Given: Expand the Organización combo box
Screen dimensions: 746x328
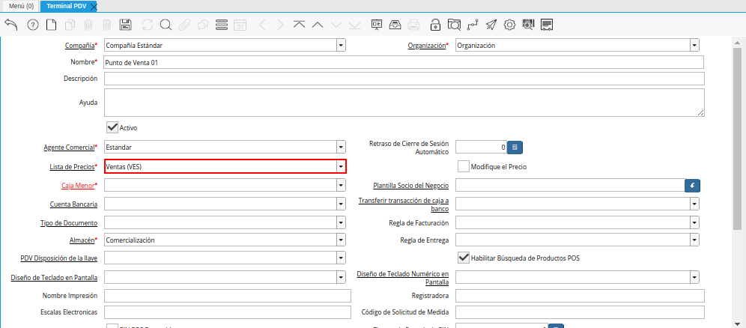Looking at the screenshot, I should point(694,45).
